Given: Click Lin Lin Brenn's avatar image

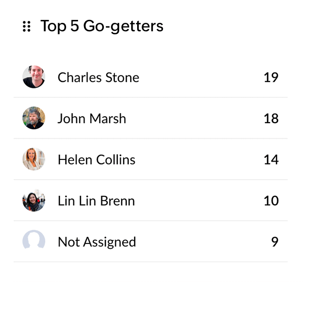Looking at the screenshot, I should pos(34,200).
